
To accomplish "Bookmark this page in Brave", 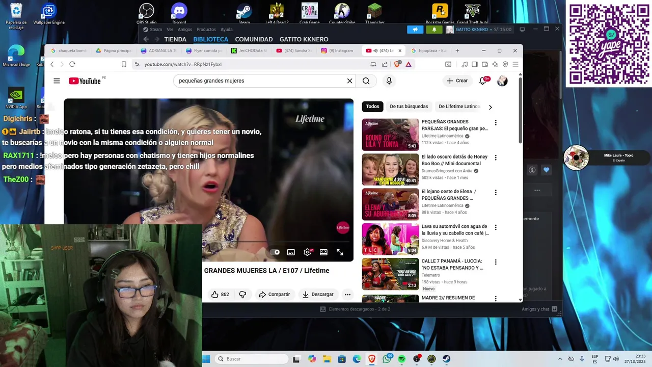I will pyautogui.click(x=124, y=64).
